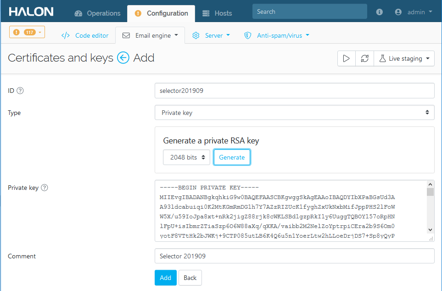This screenshot has width=442, height=291.
Task: Open the Anti-spam/virus menu
Action: click(277, 35)
